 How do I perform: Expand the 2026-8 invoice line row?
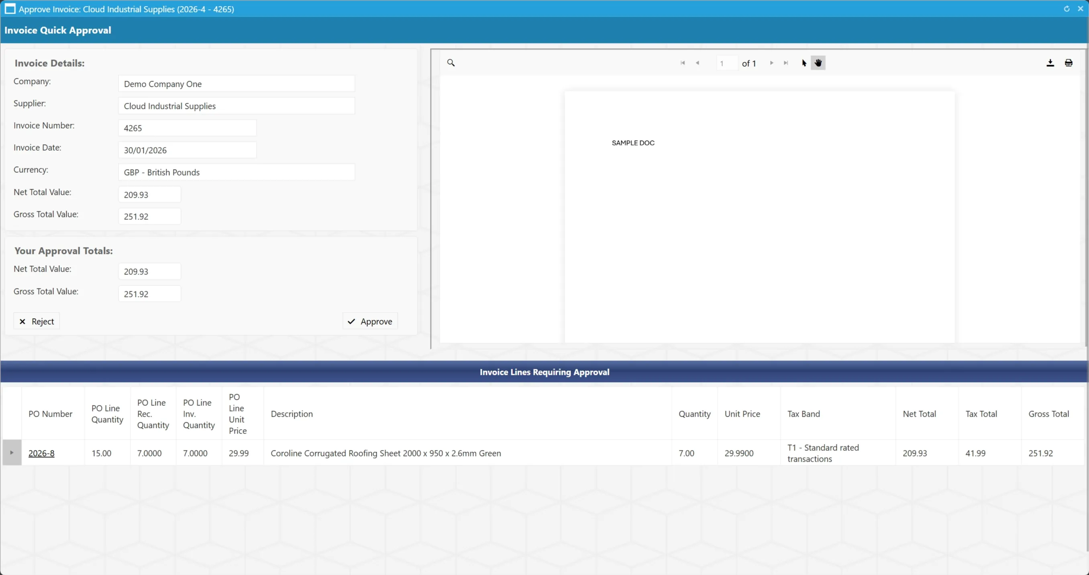coord(12,453)
